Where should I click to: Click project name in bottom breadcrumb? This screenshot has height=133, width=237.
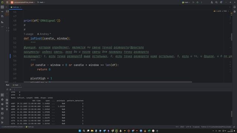(x=12, y=127)
